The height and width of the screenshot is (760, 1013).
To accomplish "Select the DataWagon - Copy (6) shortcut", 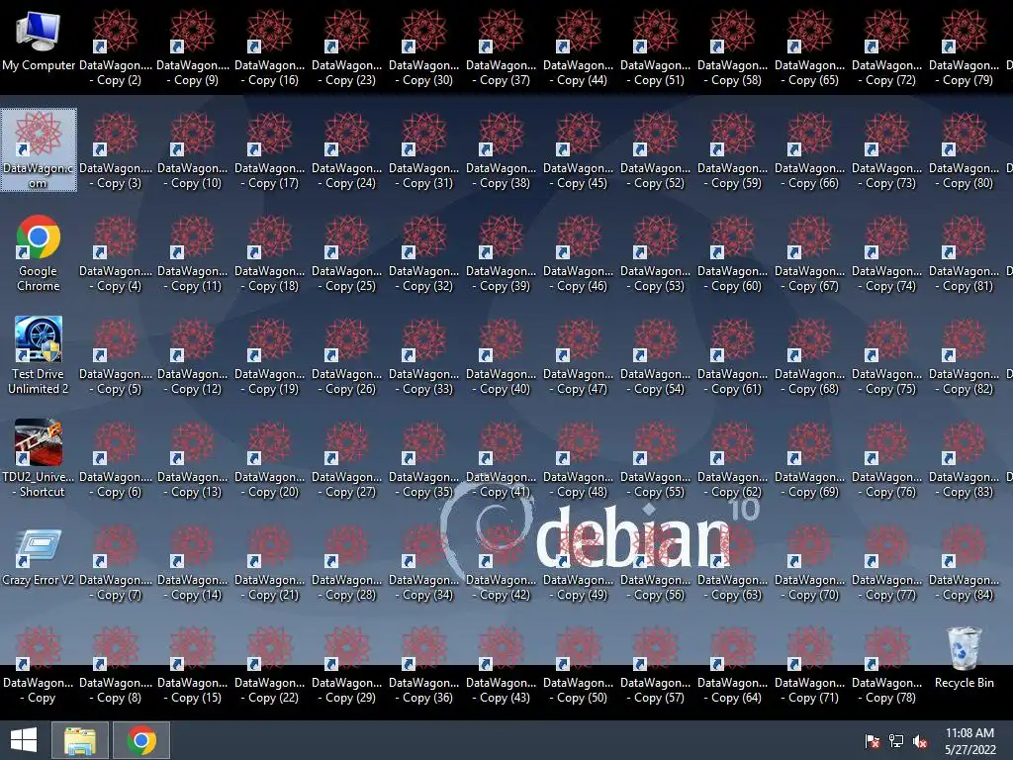I will [116, 459].
